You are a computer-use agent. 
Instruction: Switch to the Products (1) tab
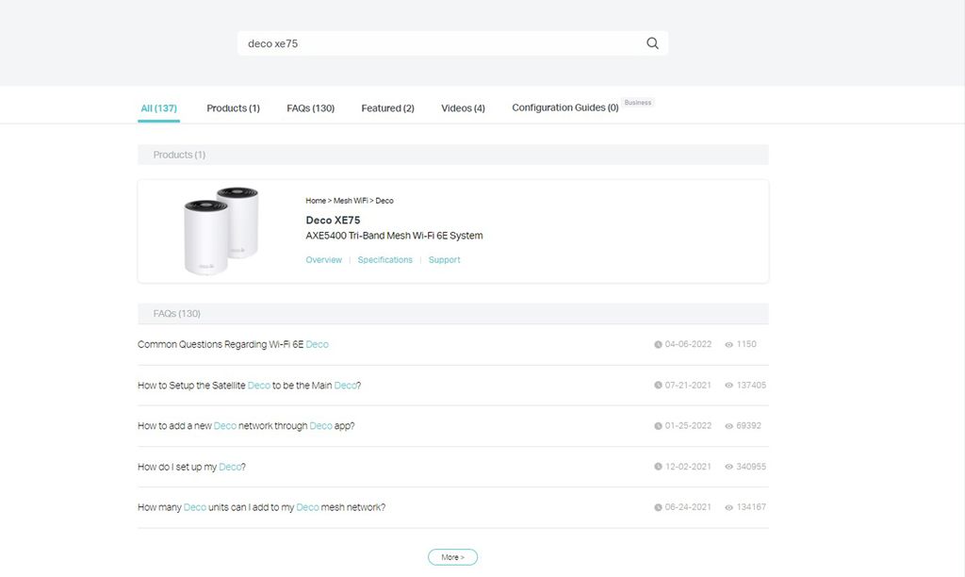(x=233, y=107)
